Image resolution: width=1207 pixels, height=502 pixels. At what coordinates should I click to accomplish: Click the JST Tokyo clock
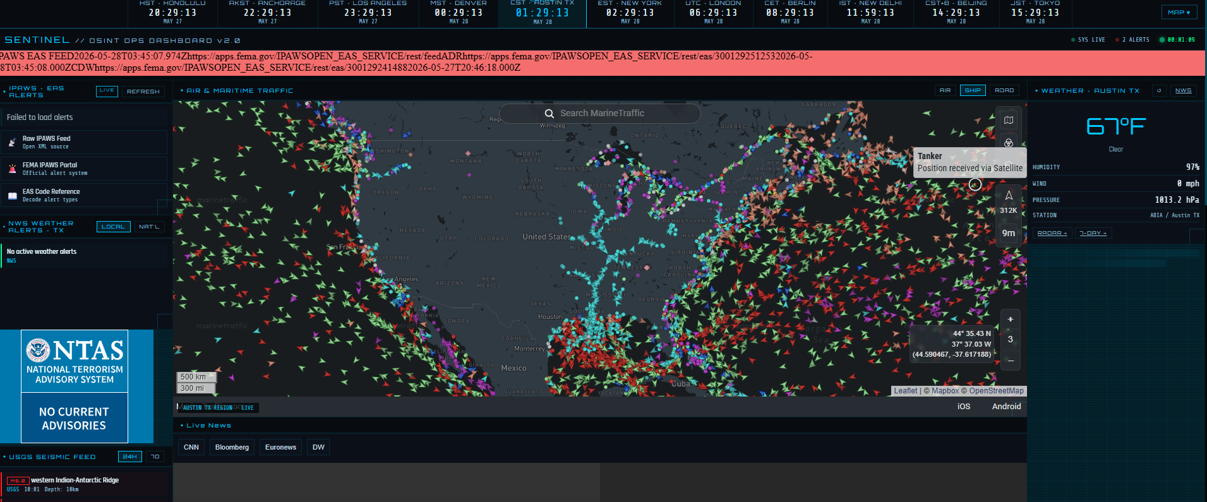[1035, 13]
